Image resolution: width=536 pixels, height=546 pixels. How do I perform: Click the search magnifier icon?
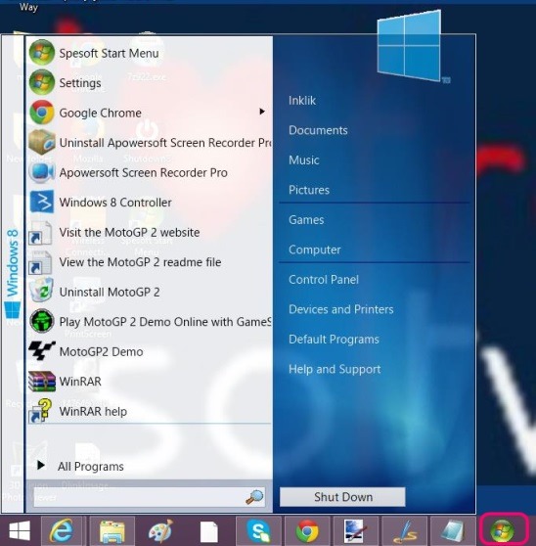click(254, 497)
